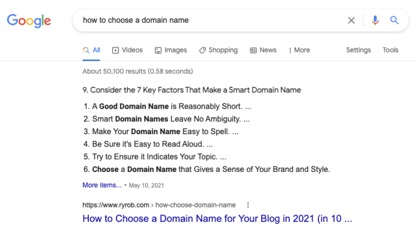This screenshot has width=416, height=232.
Task: Click the ryrob.com URL breadcrumb
Action: point(159,205)
